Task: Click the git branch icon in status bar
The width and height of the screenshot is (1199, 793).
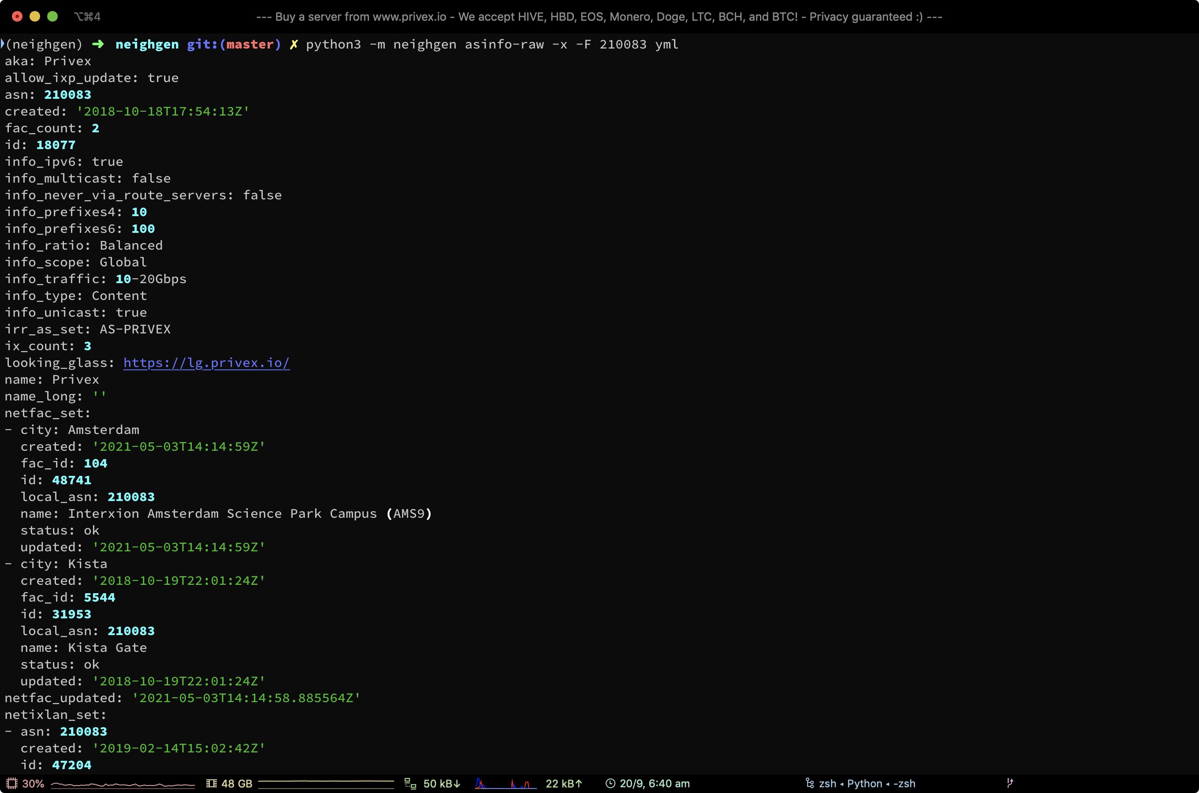Action: 1009,783
